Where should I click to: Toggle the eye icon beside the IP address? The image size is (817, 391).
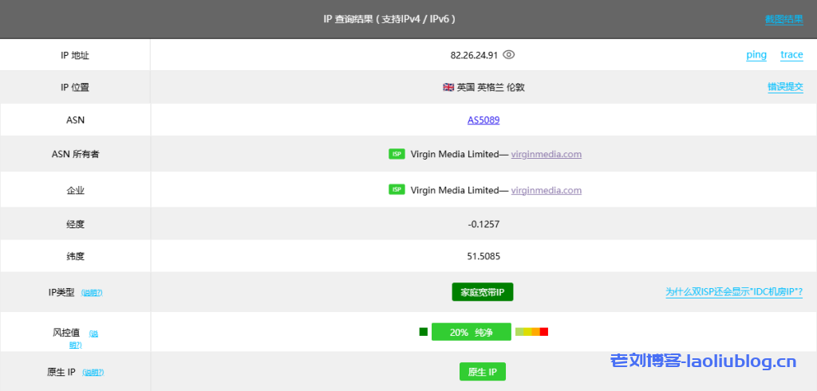tap(509, 55)
